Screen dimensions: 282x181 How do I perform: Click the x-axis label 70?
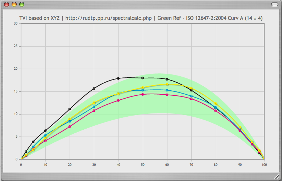[191, 165]
